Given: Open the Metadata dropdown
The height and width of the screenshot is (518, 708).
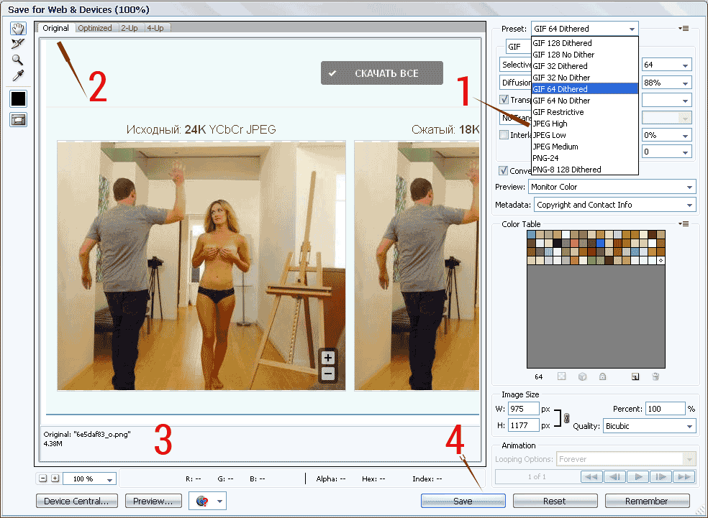Looking at the screenshot, I should [614, 205].
